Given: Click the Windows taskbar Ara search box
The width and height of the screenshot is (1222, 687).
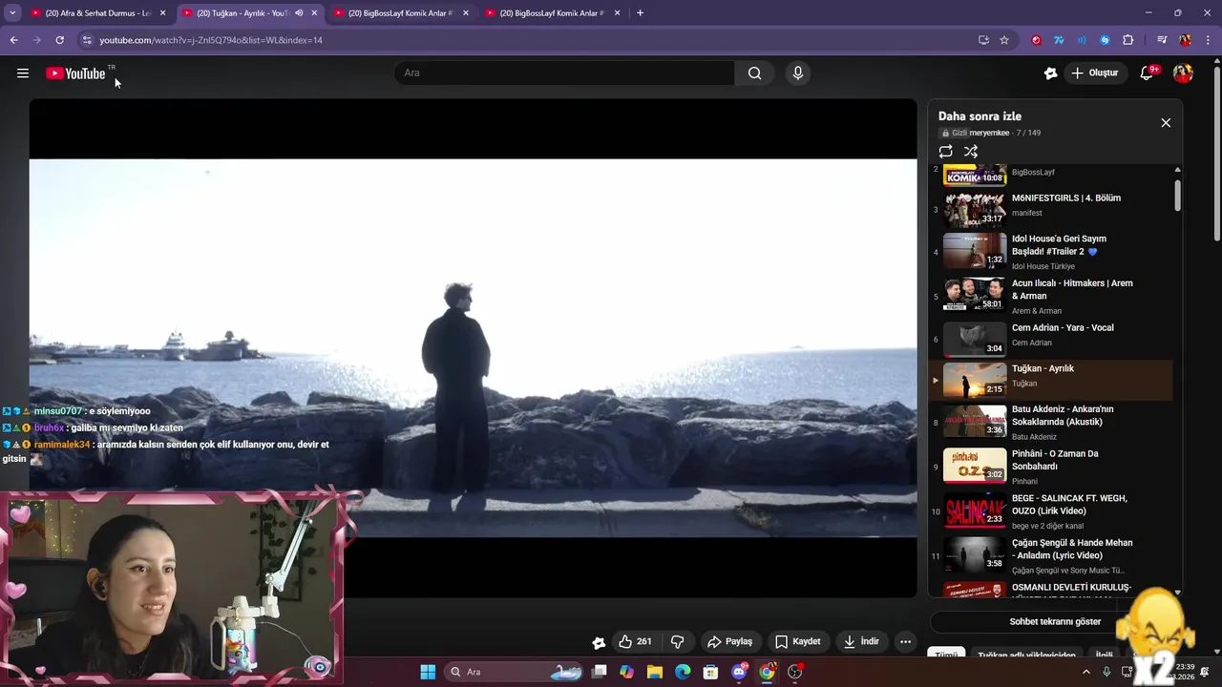Looking at the screenshot, I should (516, 672).
